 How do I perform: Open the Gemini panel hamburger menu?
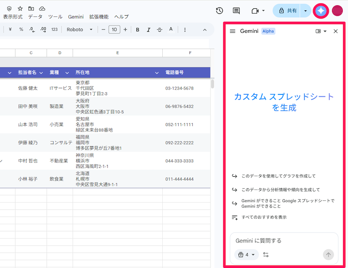coord(232,31)
